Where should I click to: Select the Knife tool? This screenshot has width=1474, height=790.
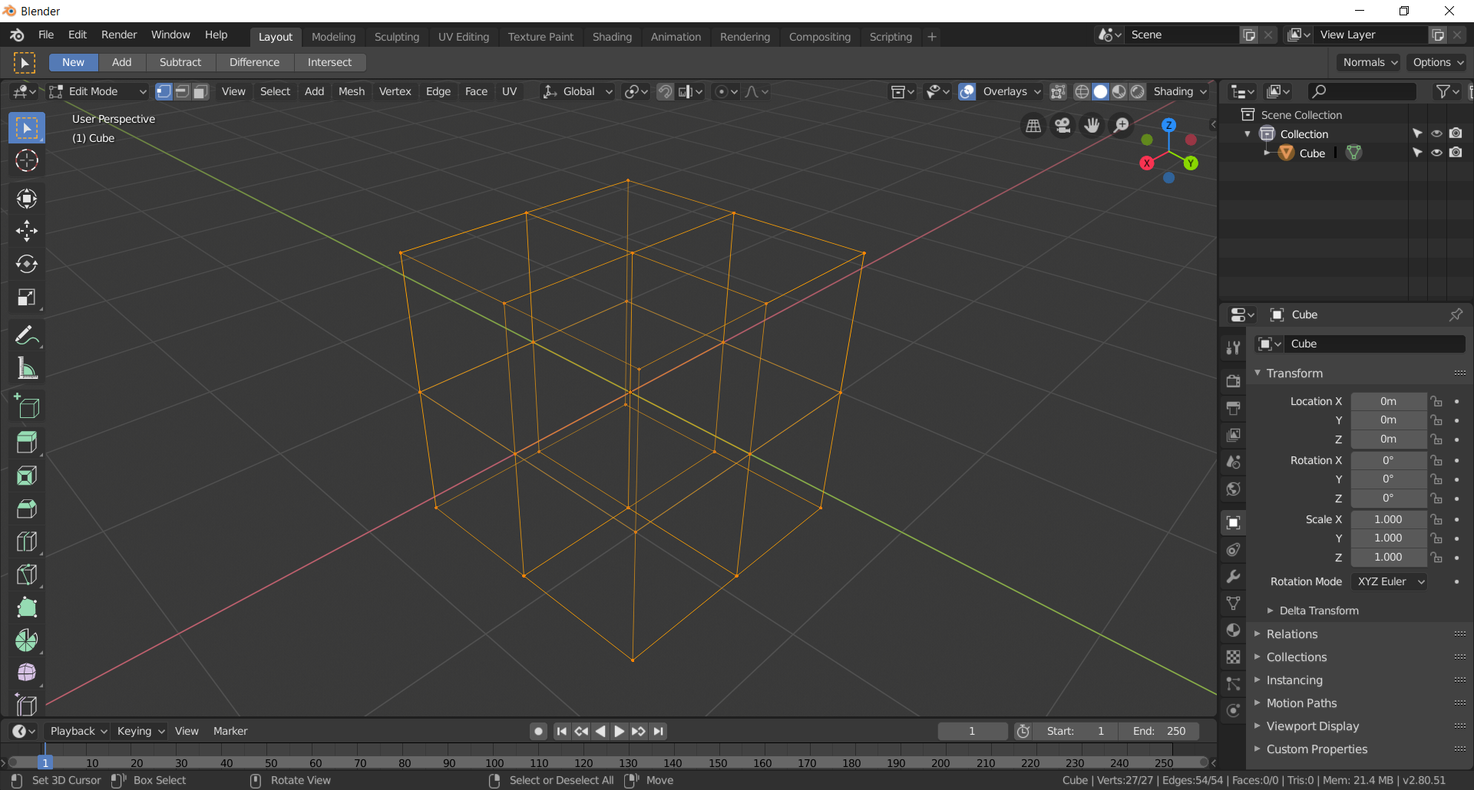coord(27,574)
